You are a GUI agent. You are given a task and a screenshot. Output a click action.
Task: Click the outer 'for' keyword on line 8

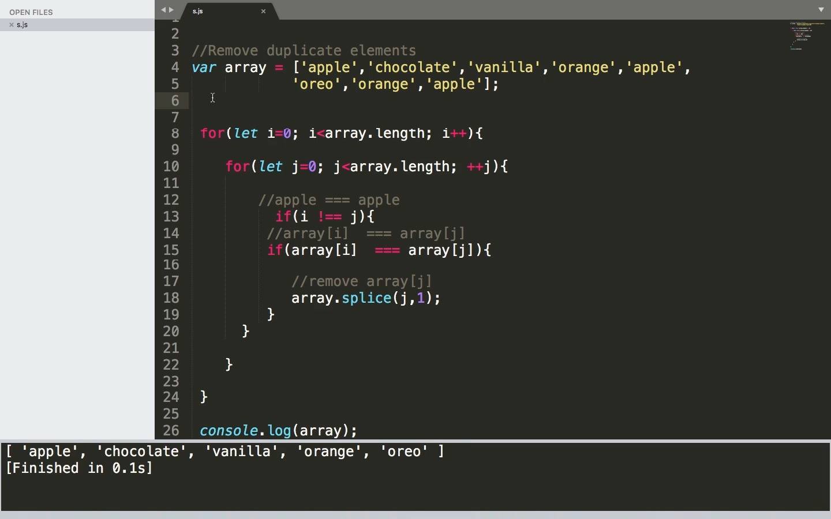[x=212, y=134]
